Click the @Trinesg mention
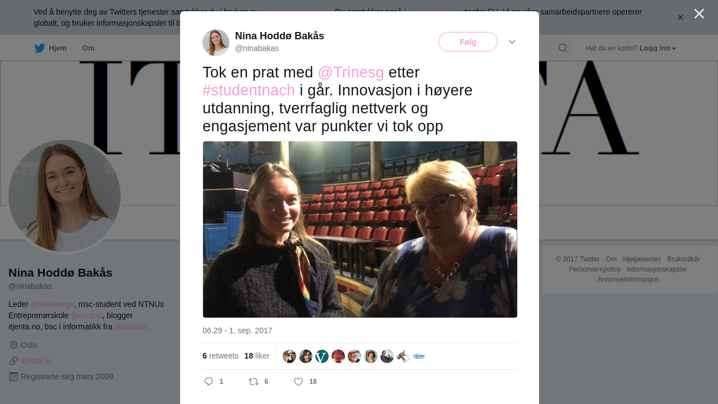The height and width of the screenshot is (404, 718). click(351, 72)
